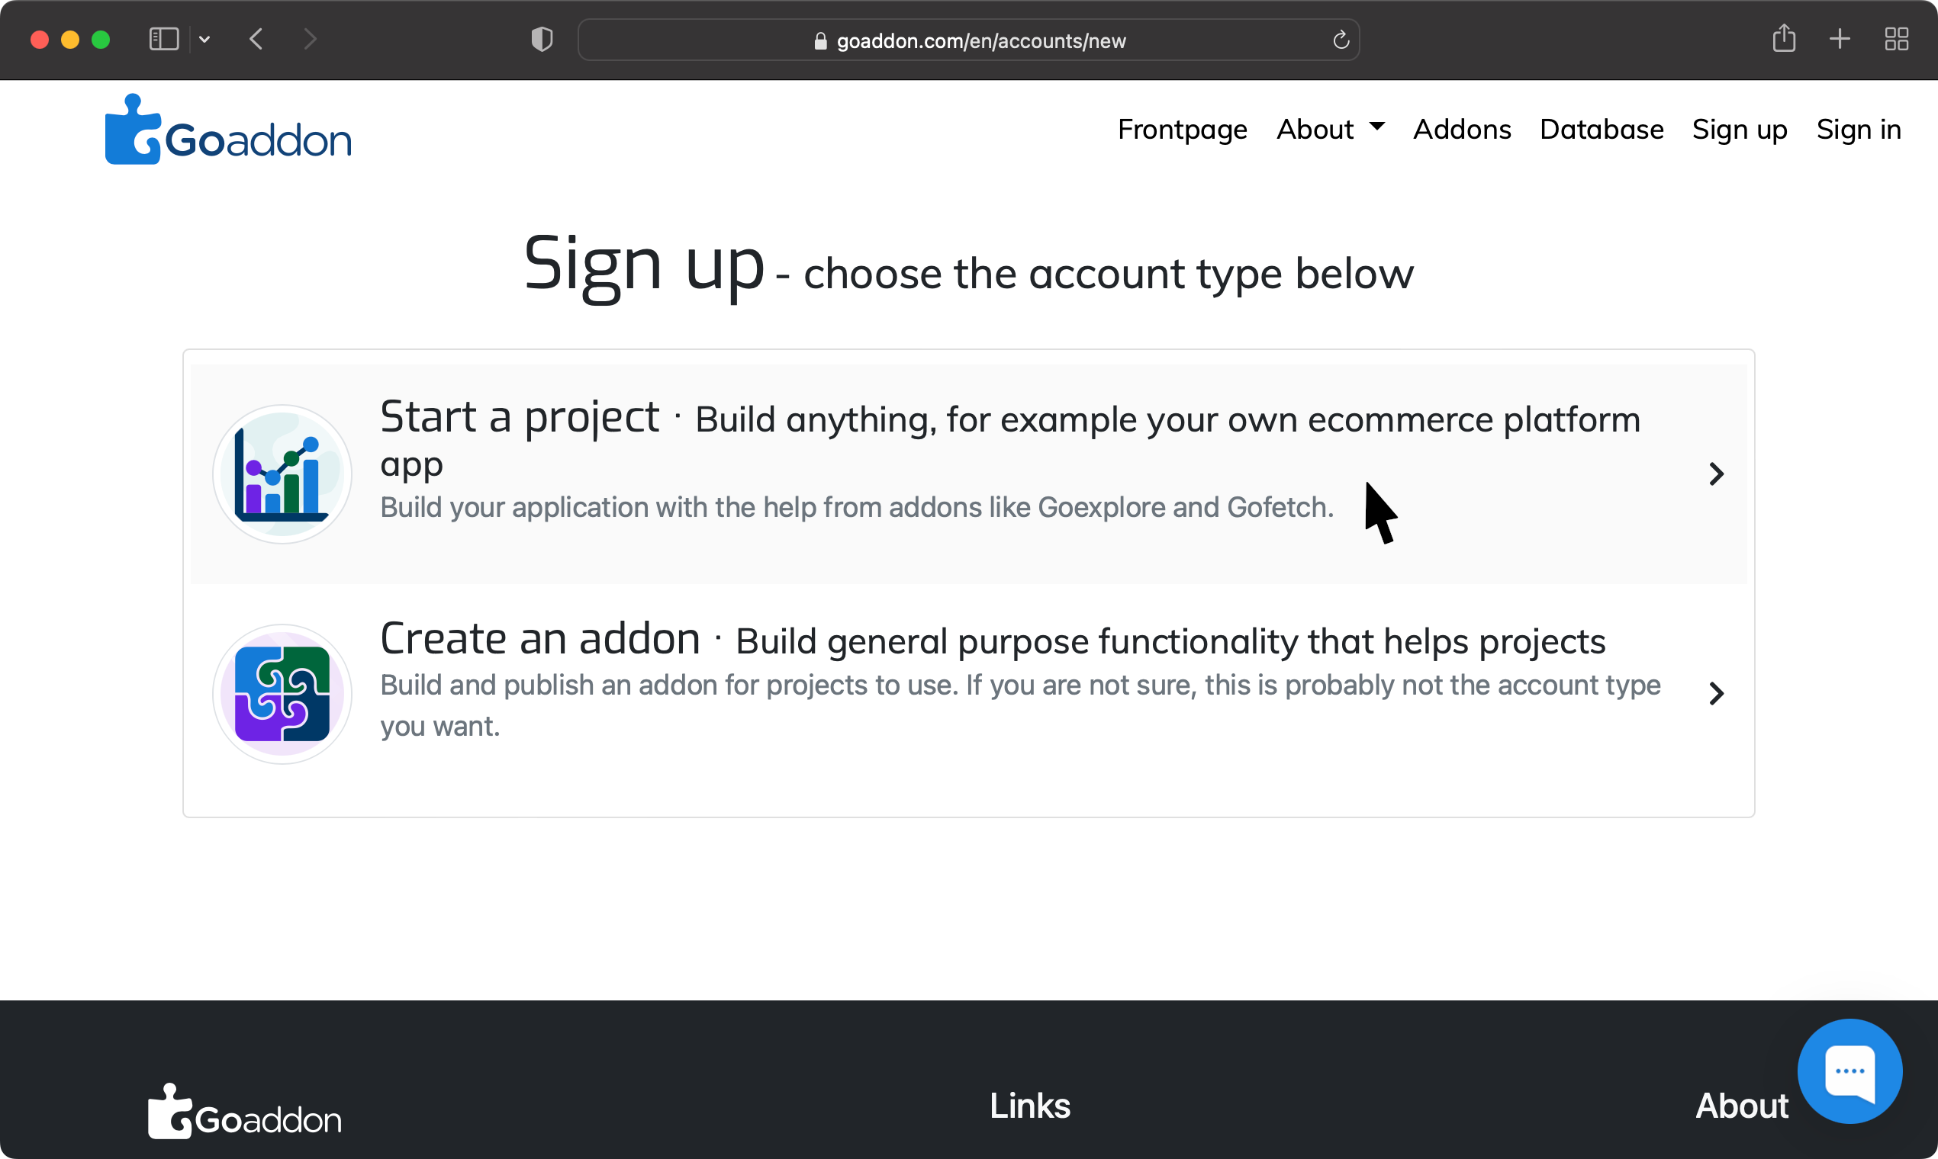Click the Create an addon puzzle icon

coord(282,694)
